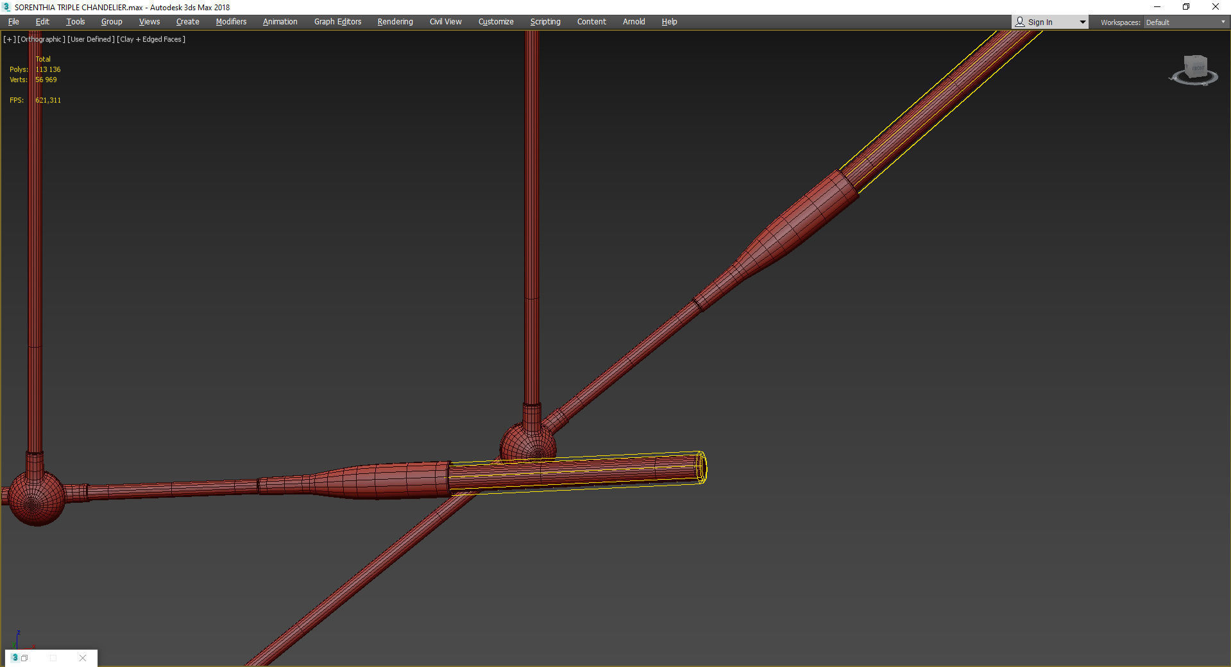Open the Modifiers menu
Viewport: 1231px width, 667px height.
point(231,22)
